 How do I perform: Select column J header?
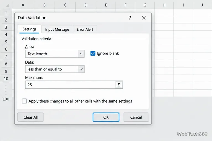pyautogui.click(x=202, y=5)
